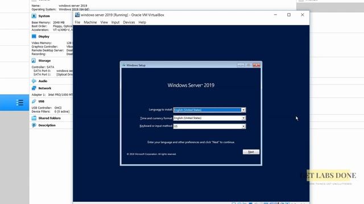
Task: Click the Description section icon
Action: click(34, 125)
